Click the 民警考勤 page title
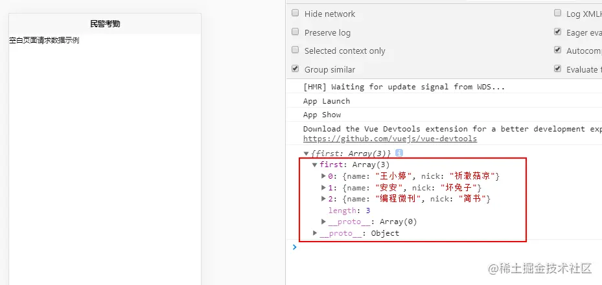This screenshot has height=285, width=602. coord(105,24)
